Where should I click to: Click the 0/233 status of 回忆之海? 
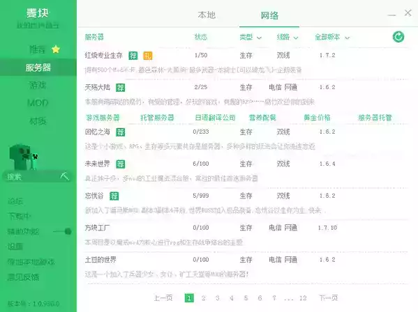click(201, 132)
